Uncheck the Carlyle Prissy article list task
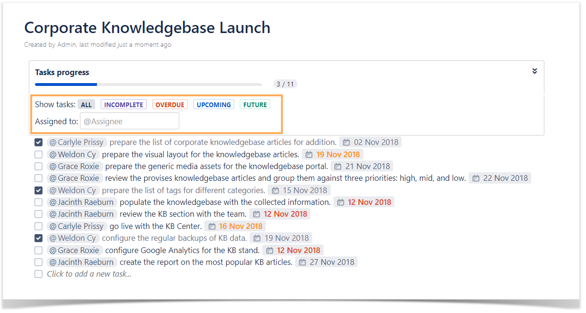 (x=39, y=142)
